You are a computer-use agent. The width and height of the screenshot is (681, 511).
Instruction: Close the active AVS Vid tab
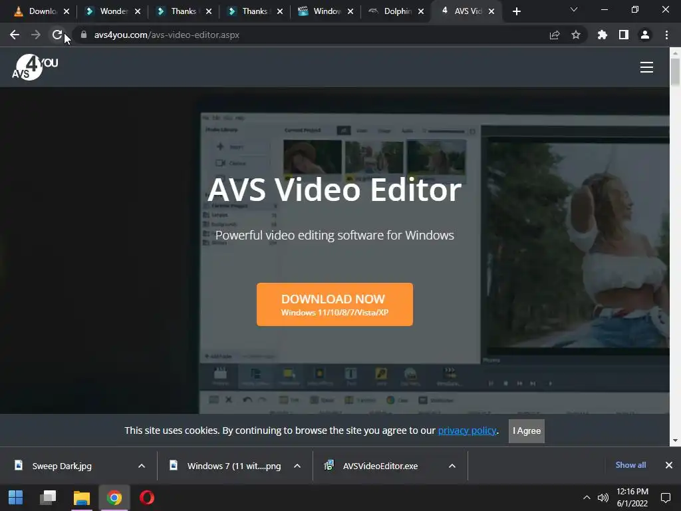(491, 11)
